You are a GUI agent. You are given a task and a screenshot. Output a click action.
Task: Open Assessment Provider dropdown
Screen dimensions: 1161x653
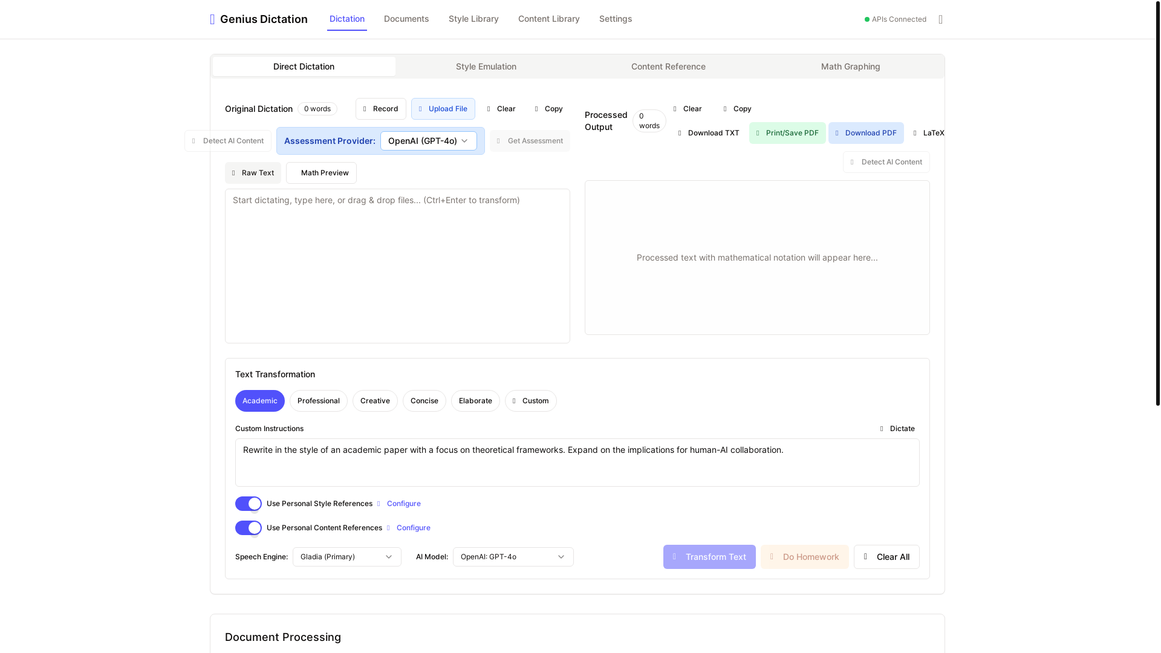pos(429,141)
